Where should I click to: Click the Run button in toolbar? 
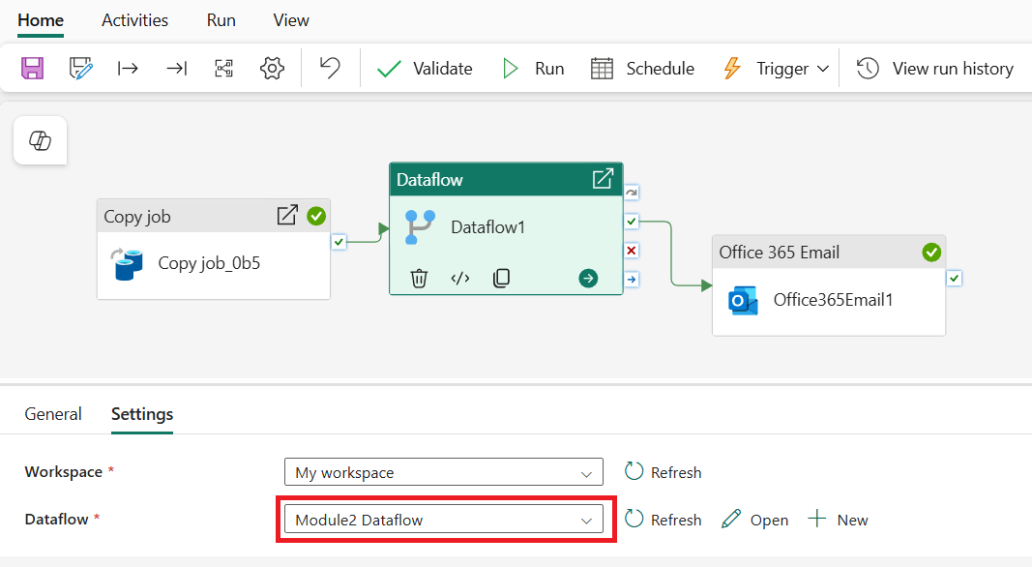pyautogui.click(x=533, y=69)
